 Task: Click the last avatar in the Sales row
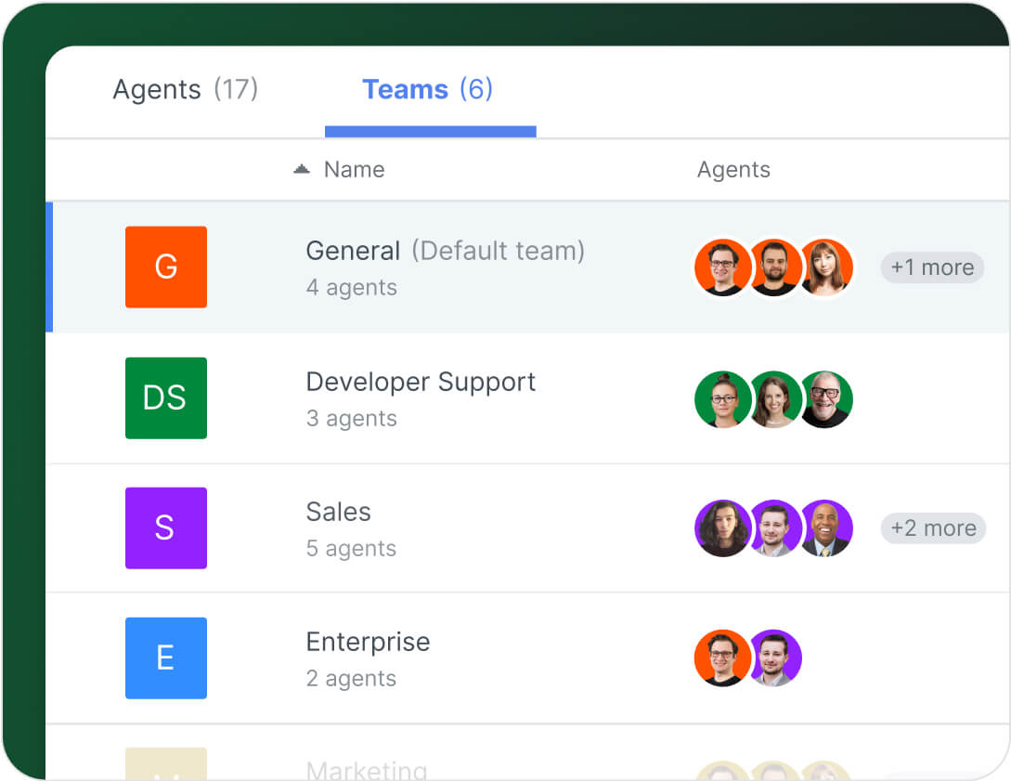point(826,527)
